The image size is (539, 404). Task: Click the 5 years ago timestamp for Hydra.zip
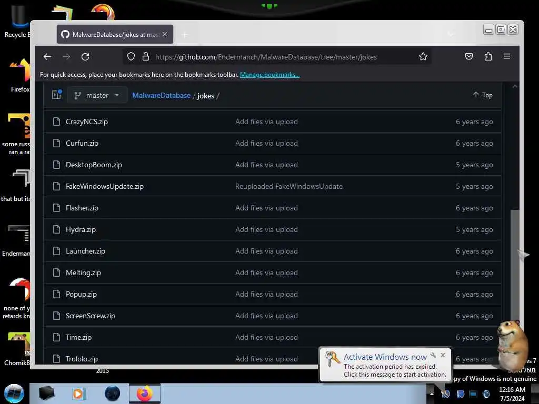coord(474,229)
